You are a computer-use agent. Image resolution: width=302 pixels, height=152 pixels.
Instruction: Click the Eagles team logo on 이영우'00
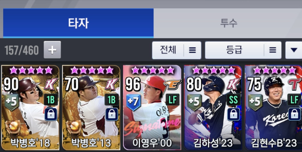click(x=172, y=84)
